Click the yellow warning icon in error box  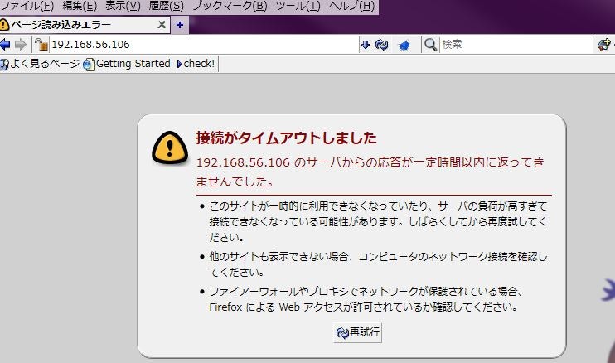[x=170, y=148]
